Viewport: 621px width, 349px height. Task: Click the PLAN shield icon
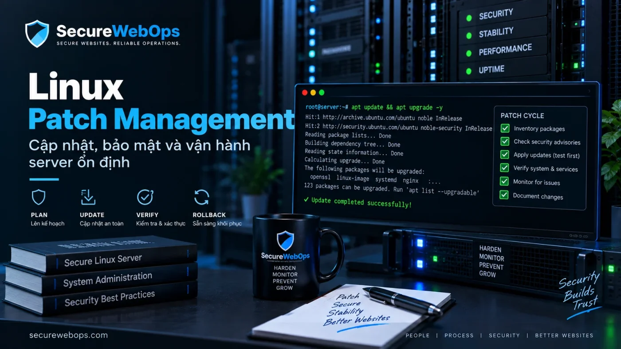coord(39,197)
